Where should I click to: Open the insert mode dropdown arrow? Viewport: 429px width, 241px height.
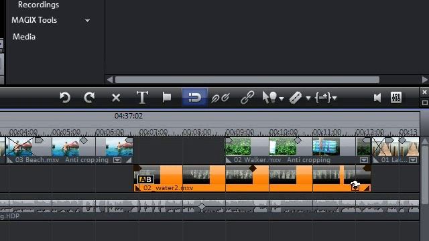[334, 98]
